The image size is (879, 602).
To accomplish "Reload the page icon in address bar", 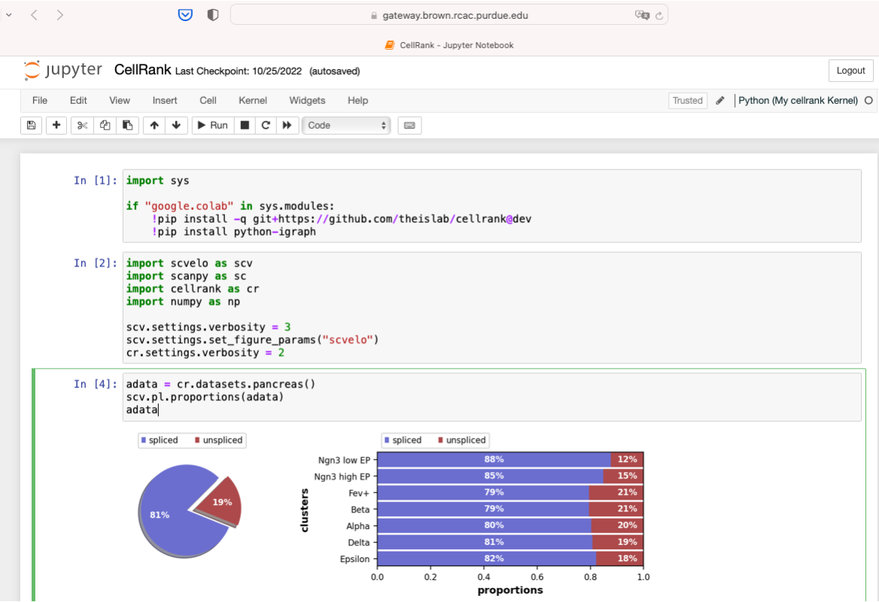I will tap(659, 16).
